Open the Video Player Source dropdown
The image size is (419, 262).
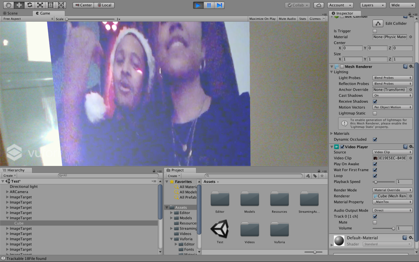tap(392, 152)
